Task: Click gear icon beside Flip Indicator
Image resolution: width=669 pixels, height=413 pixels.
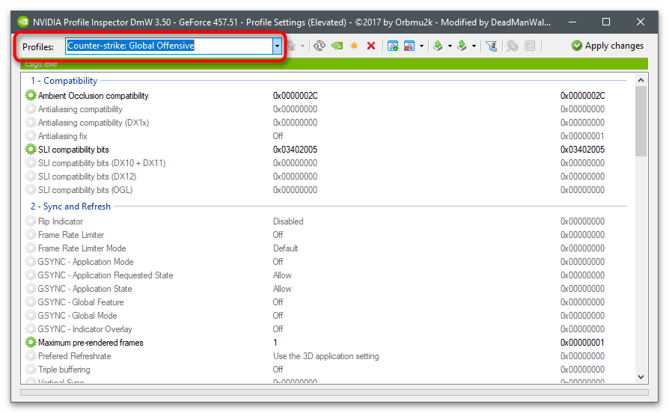Action: click(30, 221)
